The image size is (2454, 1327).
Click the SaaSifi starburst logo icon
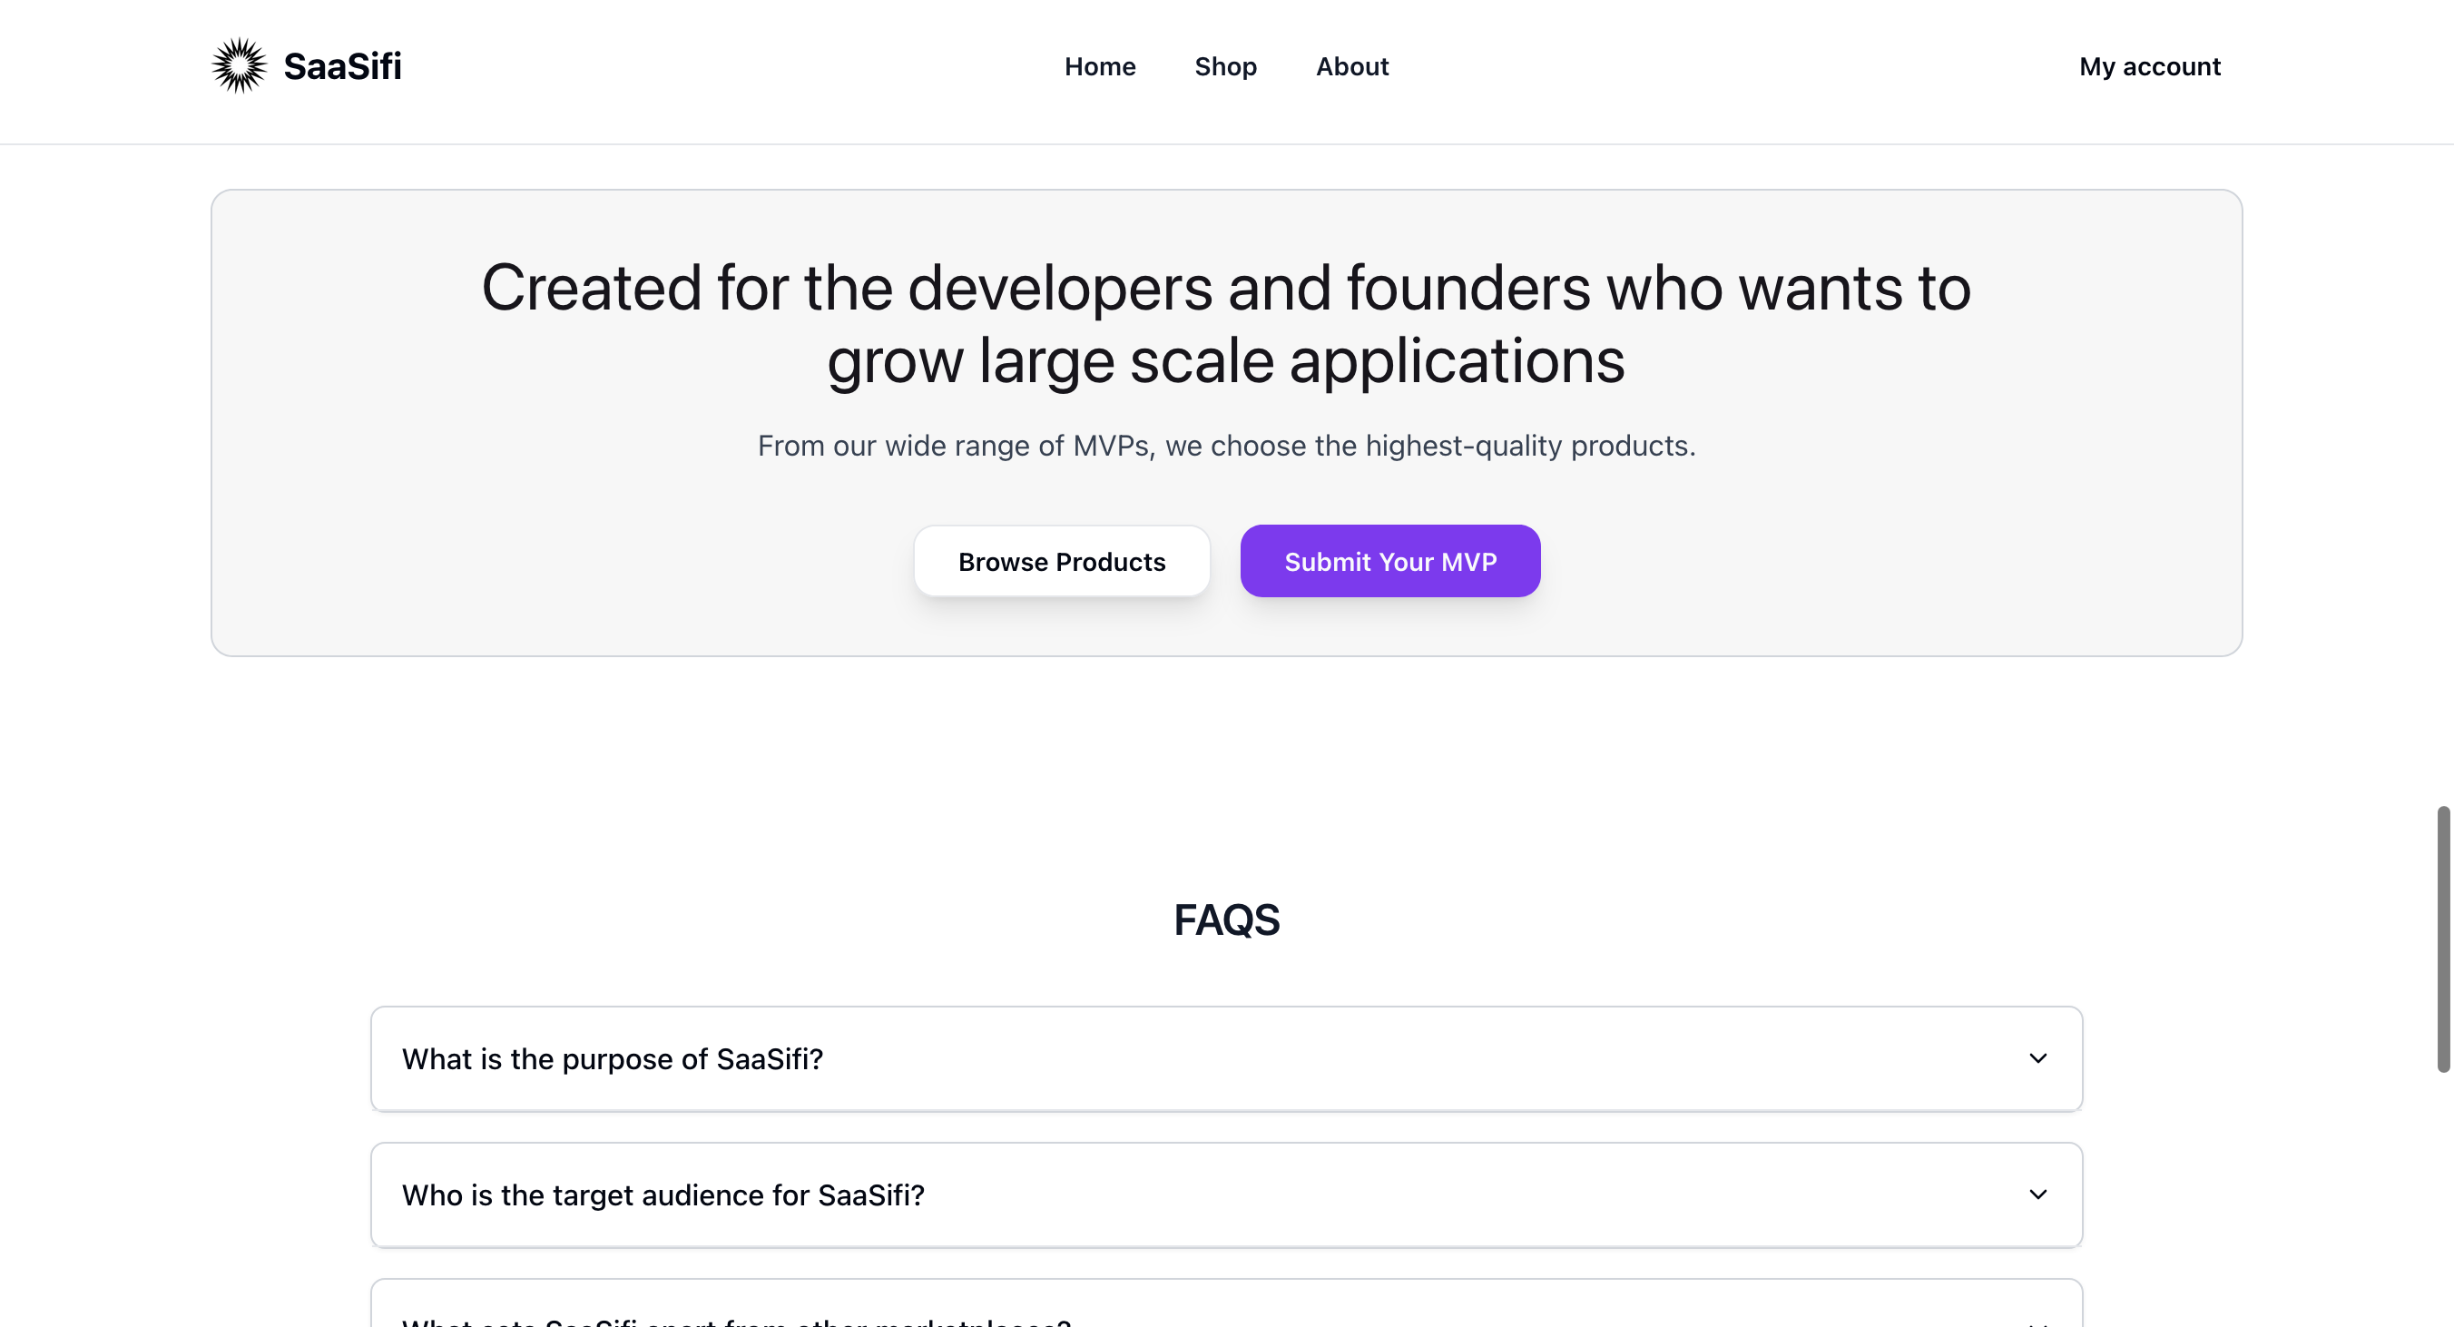coord(239,65)
